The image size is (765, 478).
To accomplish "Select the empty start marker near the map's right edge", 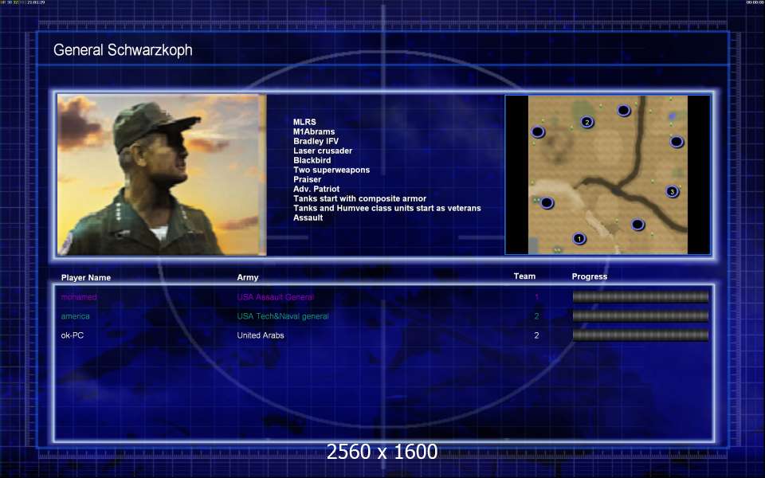I will 676,142.
